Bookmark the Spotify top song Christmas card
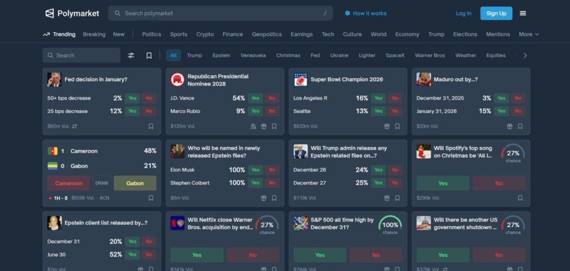The image size is (570, 271). coord(520,198)
